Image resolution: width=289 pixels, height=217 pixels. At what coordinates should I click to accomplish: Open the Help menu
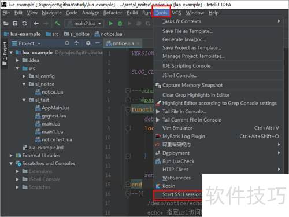coord(214,13)
